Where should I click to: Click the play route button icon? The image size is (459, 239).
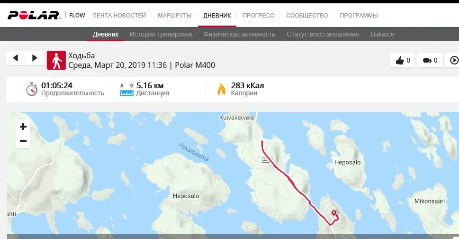pyautogui.click(x=454, y=60)
